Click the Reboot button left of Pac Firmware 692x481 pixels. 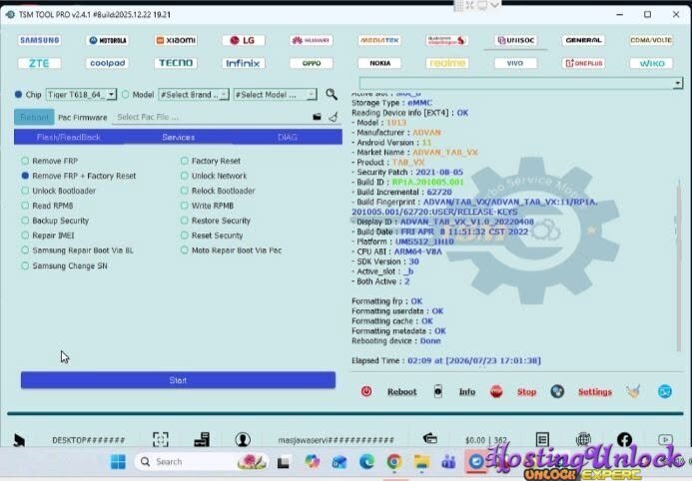[34, 117]
